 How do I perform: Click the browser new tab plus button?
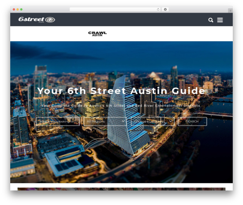point(230,11)
